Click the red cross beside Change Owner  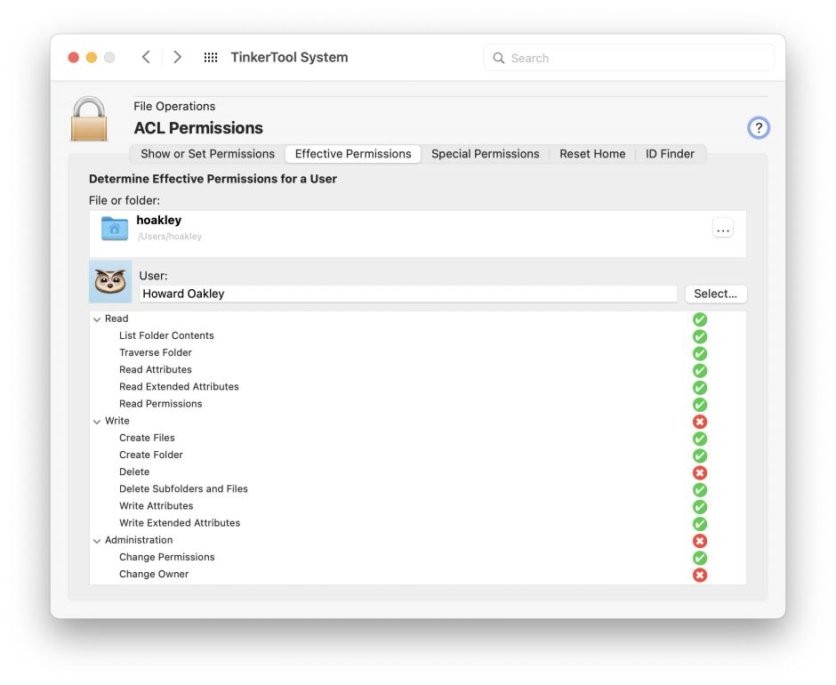(700, 575)
